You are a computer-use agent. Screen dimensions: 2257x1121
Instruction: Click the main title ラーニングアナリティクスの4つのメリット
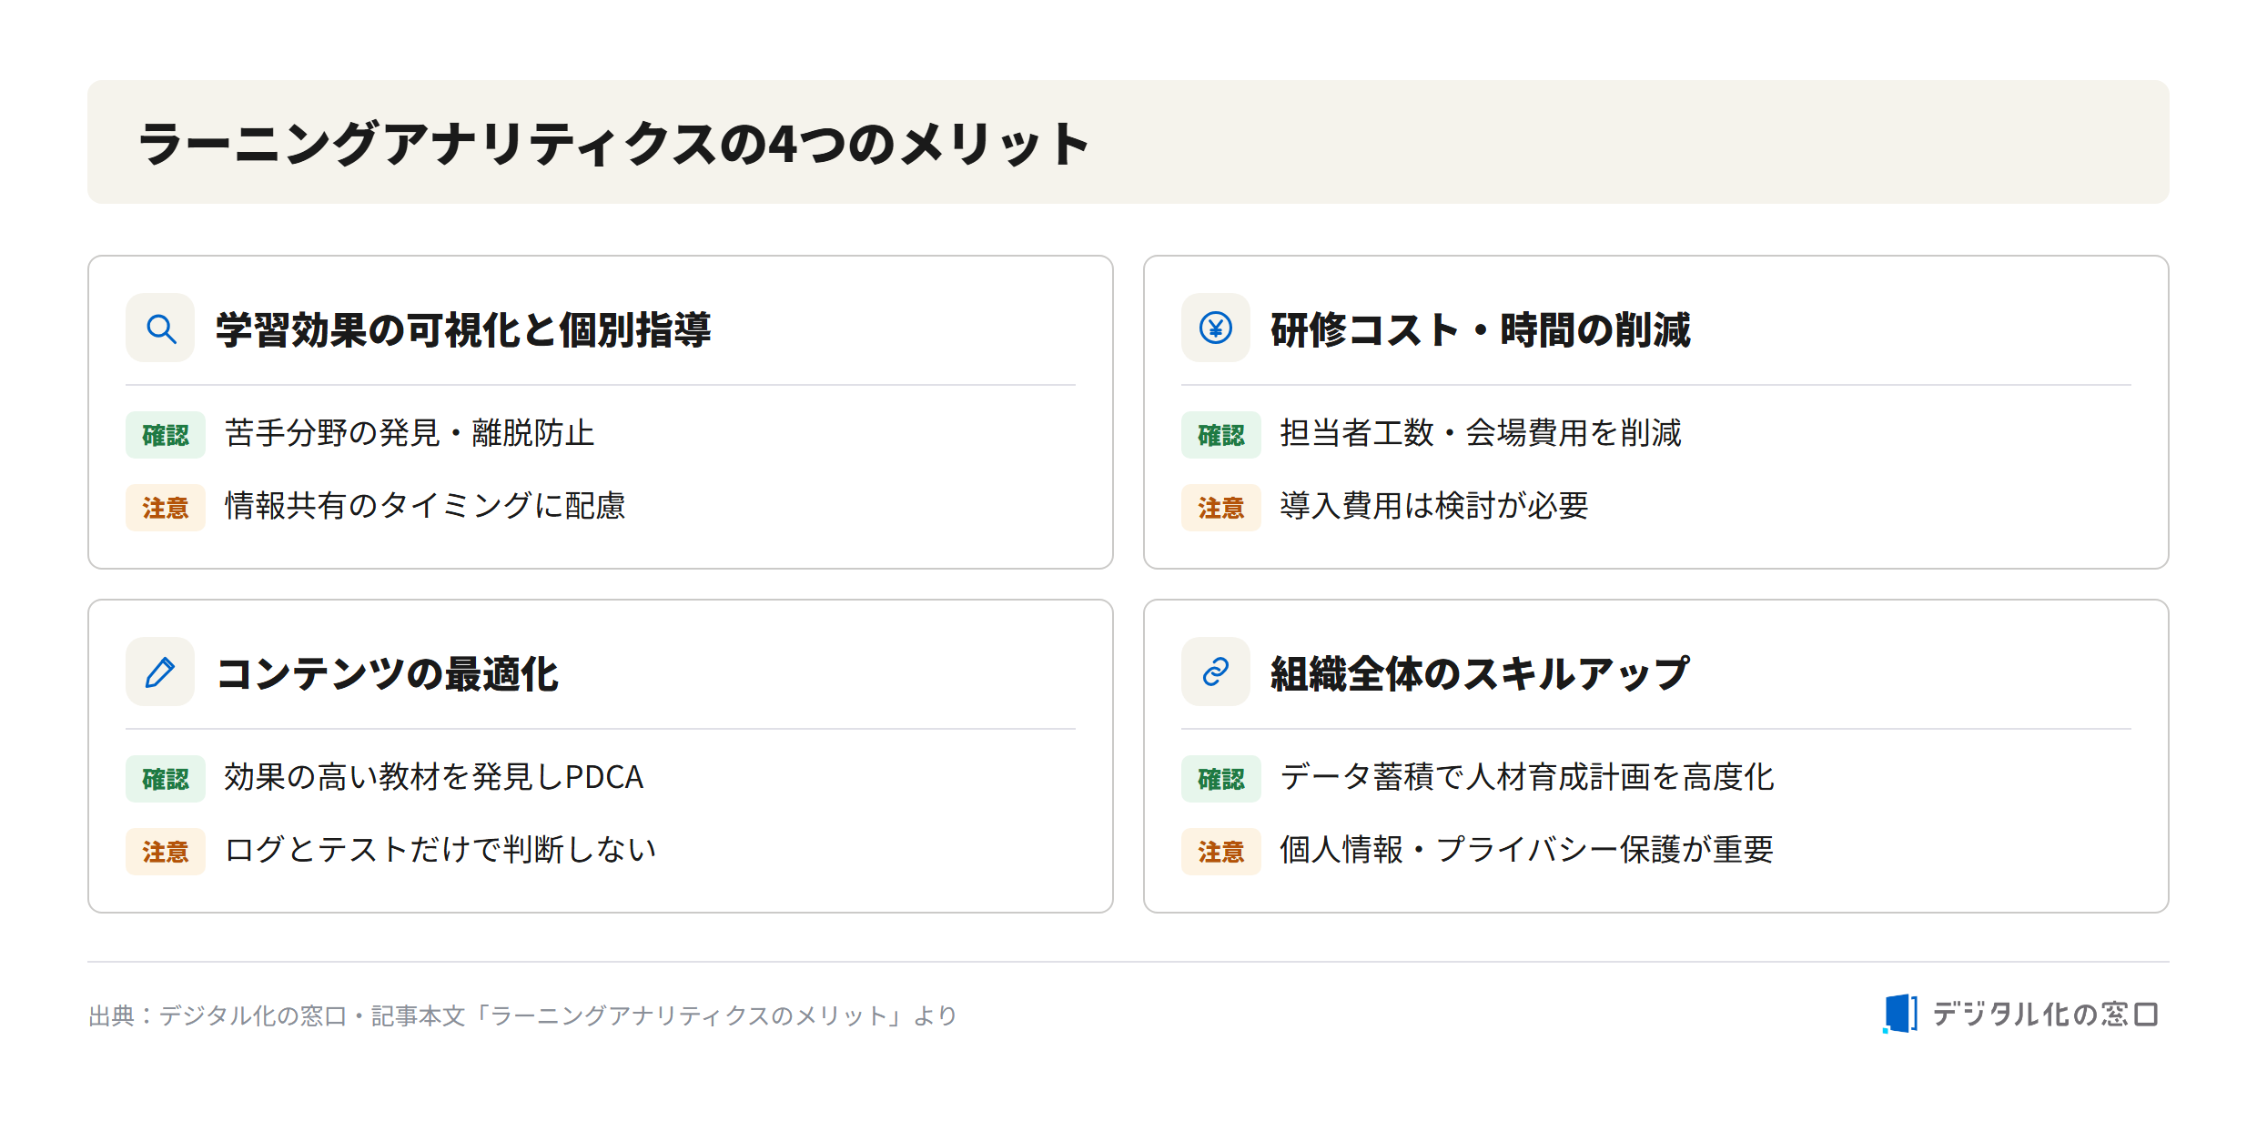click(614, 144)
